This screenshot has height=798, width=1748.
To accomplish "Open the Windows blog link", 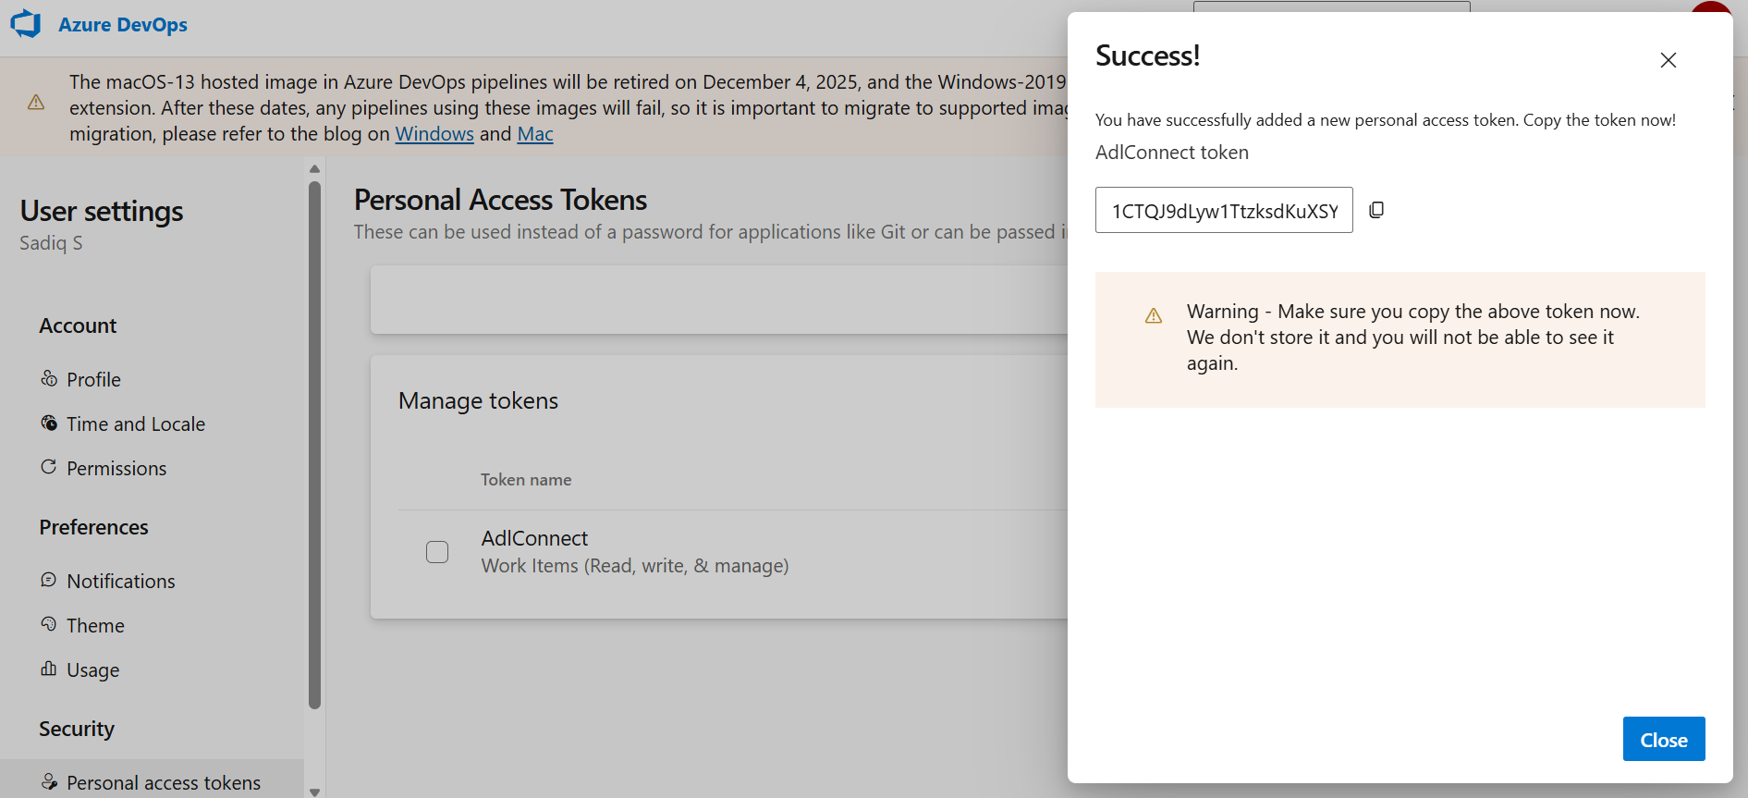I will [434, 134].
